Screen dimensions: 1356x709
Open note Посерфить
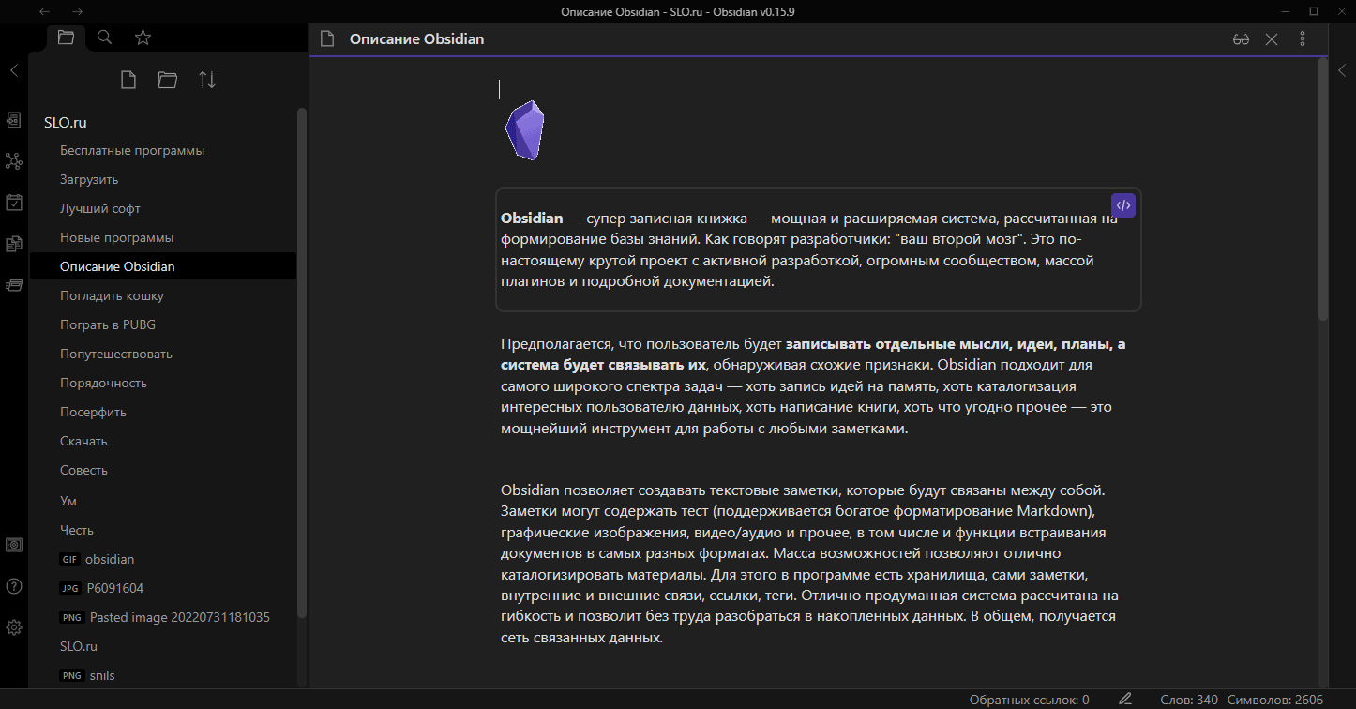click(x=163, y=412)
